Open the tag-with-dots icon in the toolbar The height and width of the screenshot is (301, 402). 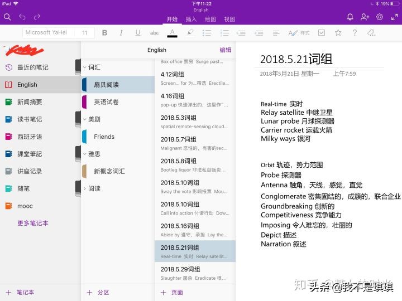371,33
